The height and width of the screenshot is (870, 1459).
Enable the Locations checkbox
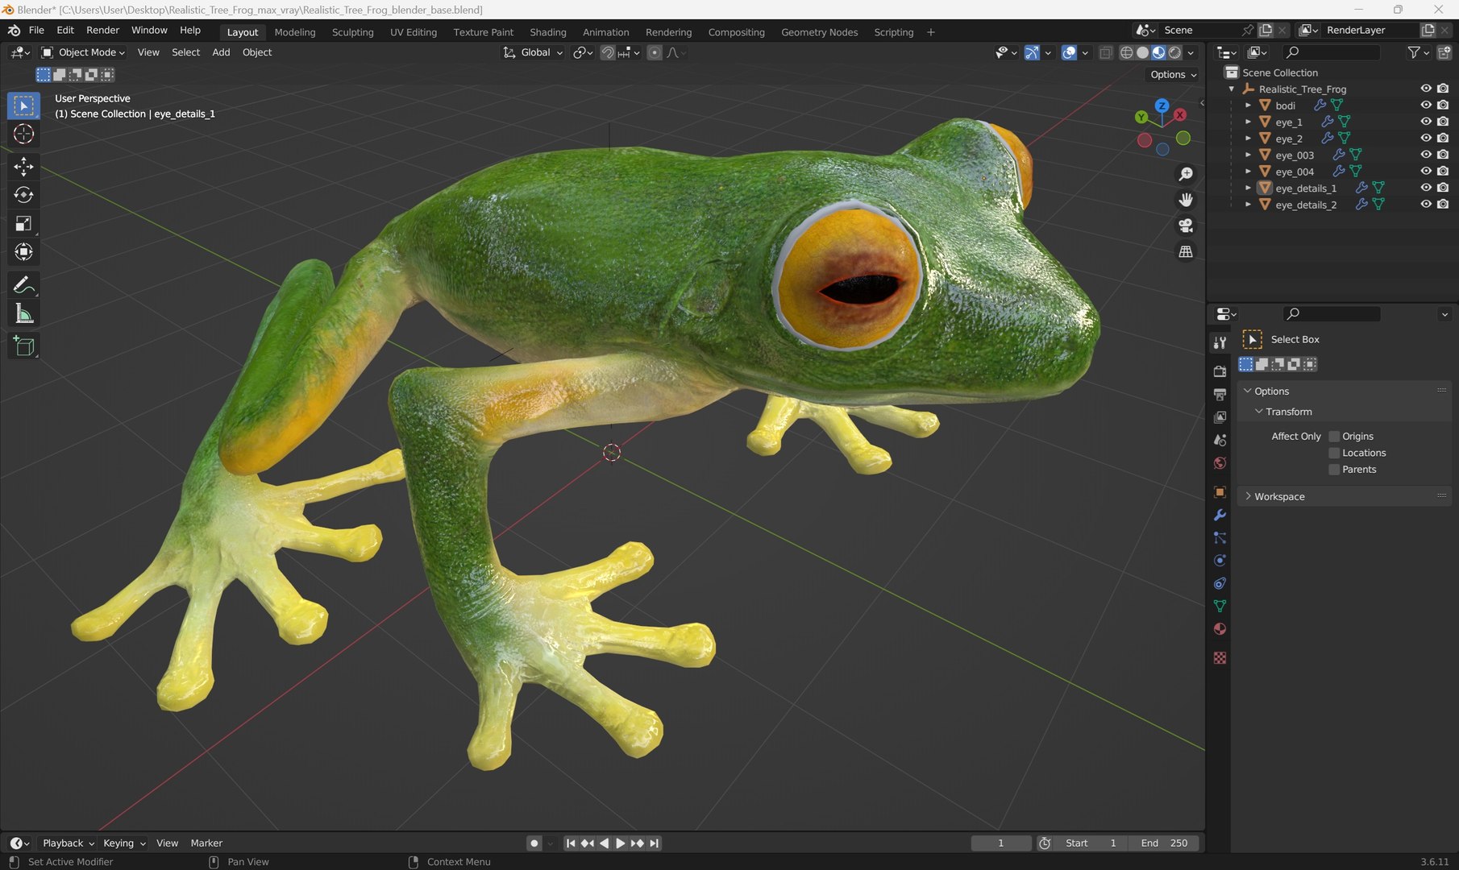(1334, 454)
